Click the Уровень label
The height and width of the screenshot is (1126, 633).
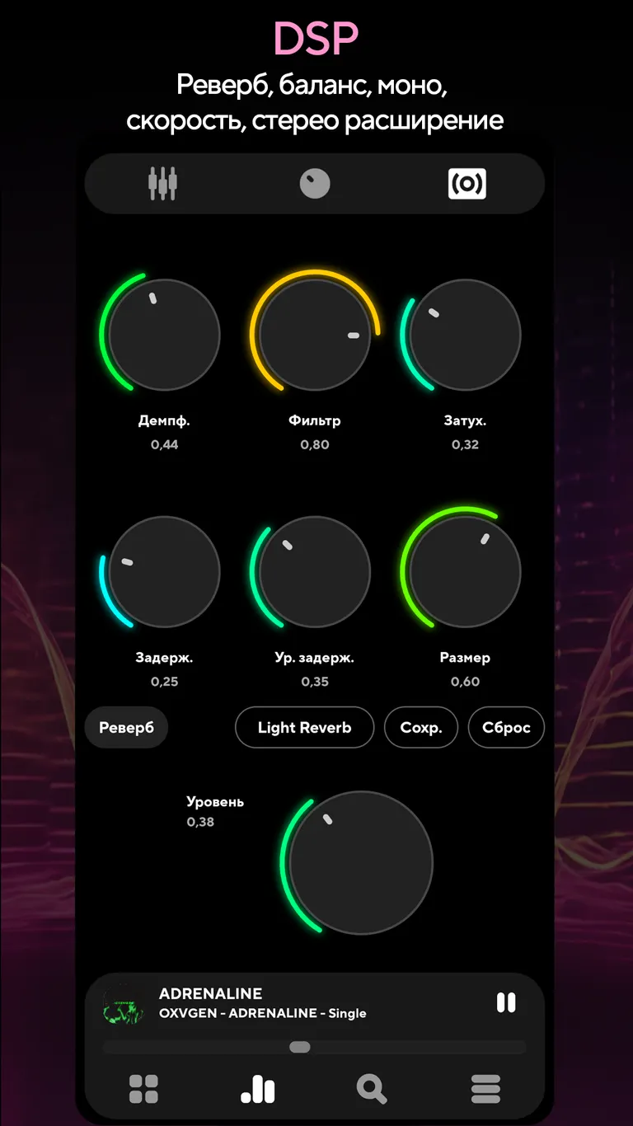point(215,802)
